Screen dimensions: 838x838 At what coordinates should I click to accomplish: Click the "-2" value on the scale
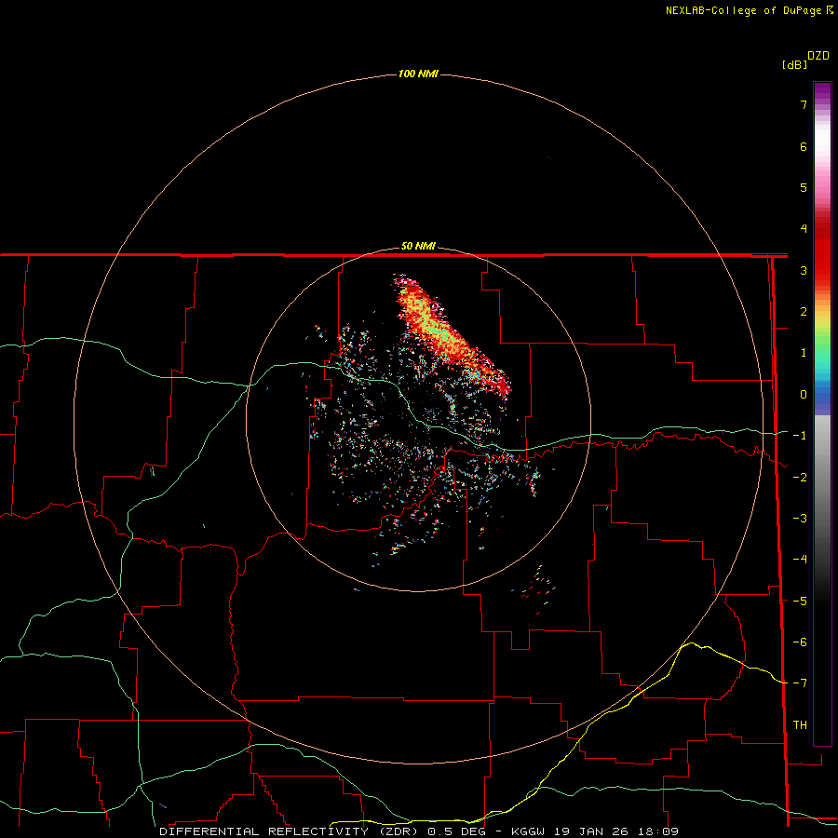(x=800, y=478)
